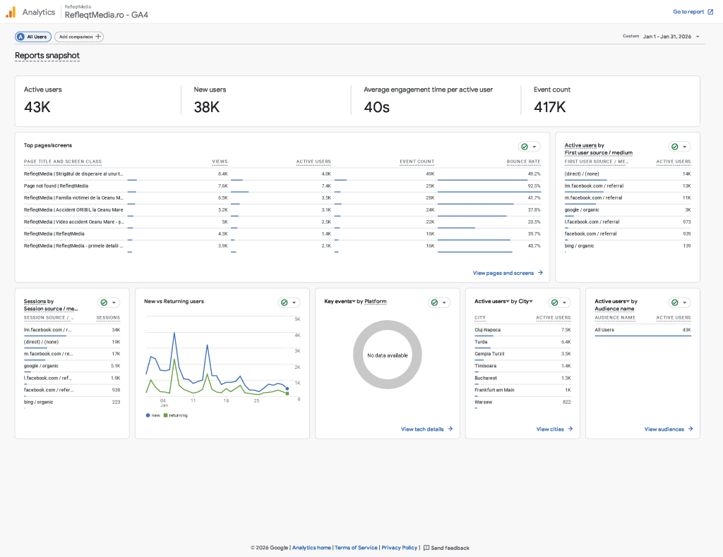
Task: Expand the City dimension dropdown in Active users card
Action: (530, 302)
